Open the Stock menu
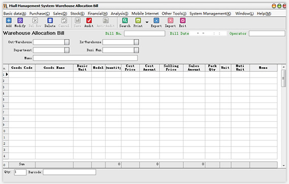The height and width of the screenshot is (184, 289). click(77, 14)
